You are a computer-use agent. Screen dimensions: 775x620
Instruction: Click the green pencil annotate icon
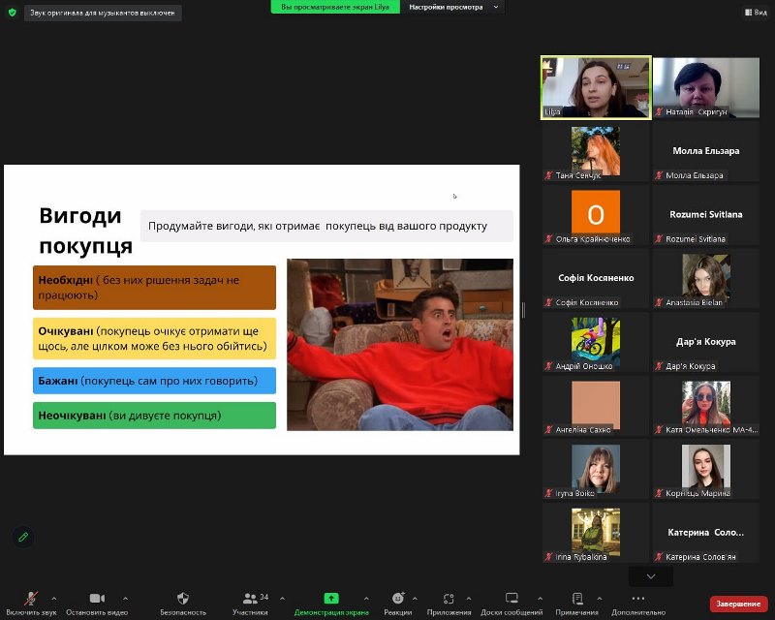(x=23, y=537)
